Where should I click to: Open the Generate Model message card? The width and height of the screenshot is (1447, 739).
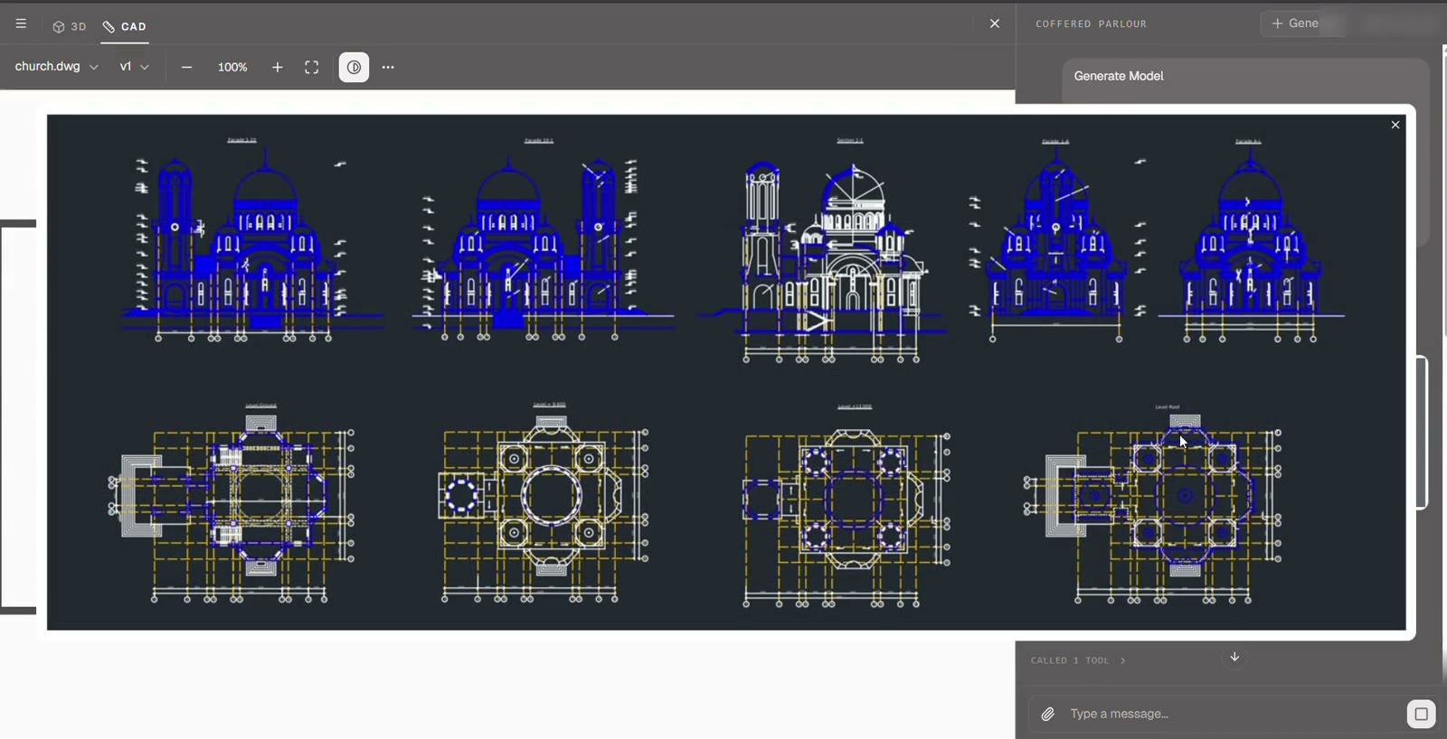[x=1245, y=77]
